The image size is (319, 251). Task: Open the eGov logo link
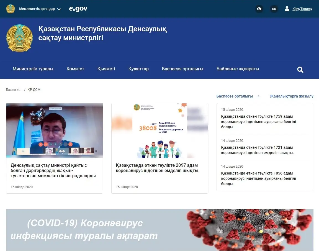tap(78, 9)
